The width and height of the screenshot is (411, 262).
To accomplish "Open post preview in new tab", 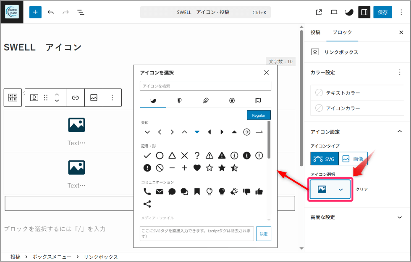I will coord(319,12).
